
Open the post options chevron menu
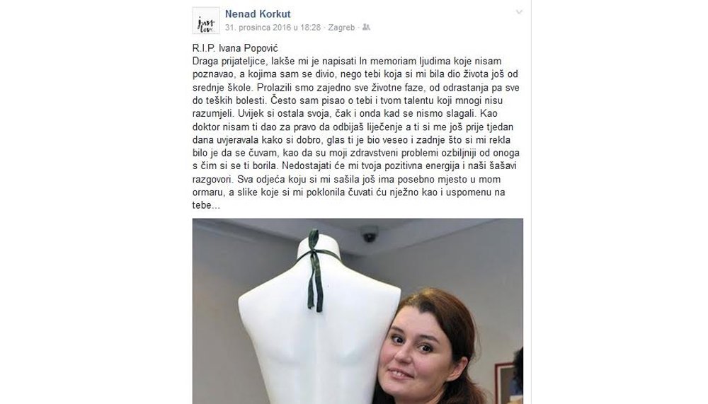pos(519,12)
